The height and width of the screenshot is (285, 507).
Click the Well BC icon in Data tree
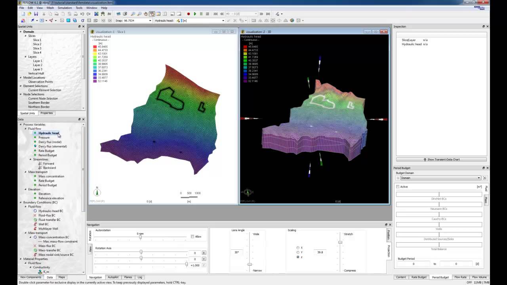click(35, 224)
